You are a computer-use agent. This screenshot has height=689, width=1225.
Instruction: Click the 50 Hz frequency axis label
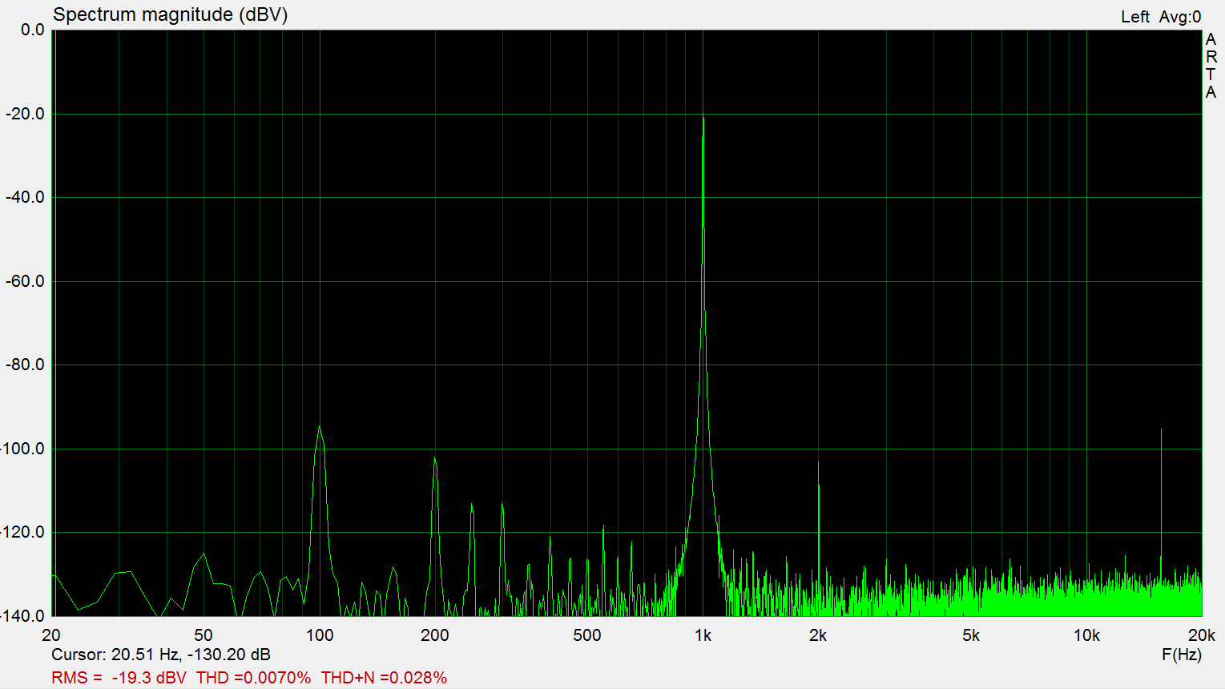click(203, 635)
